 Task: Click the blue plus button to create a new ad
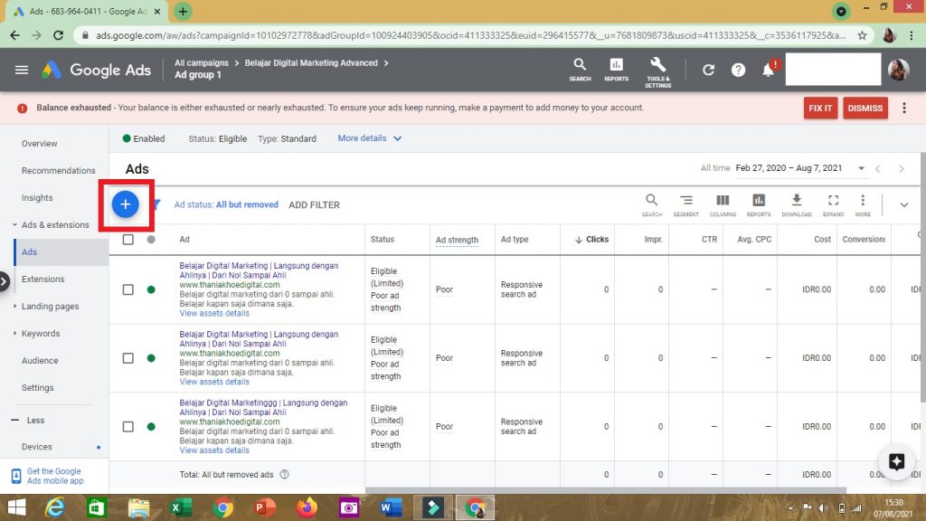(126, 204)
